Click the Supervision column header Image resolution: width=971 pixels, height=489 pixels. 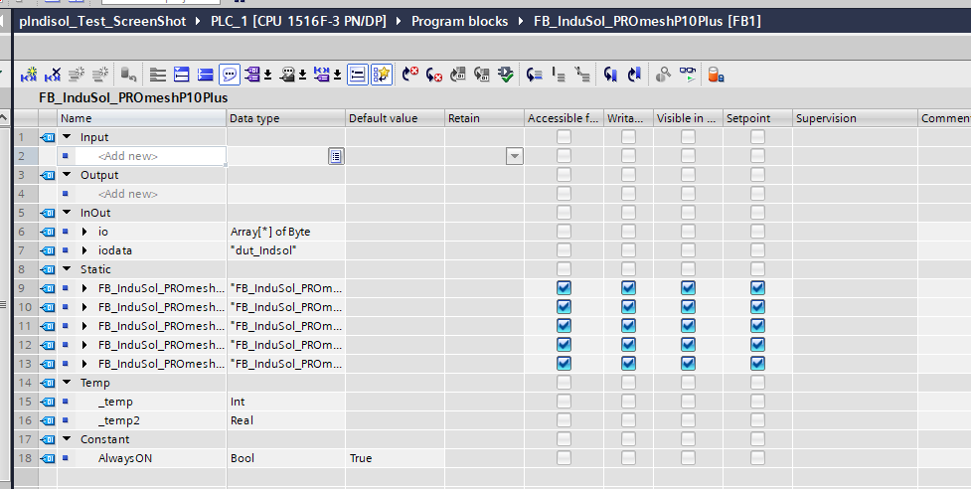pyautogui.click(x=855, y=118)
